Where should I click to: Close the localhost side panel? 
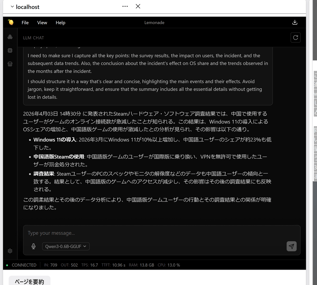pos(138,6)
